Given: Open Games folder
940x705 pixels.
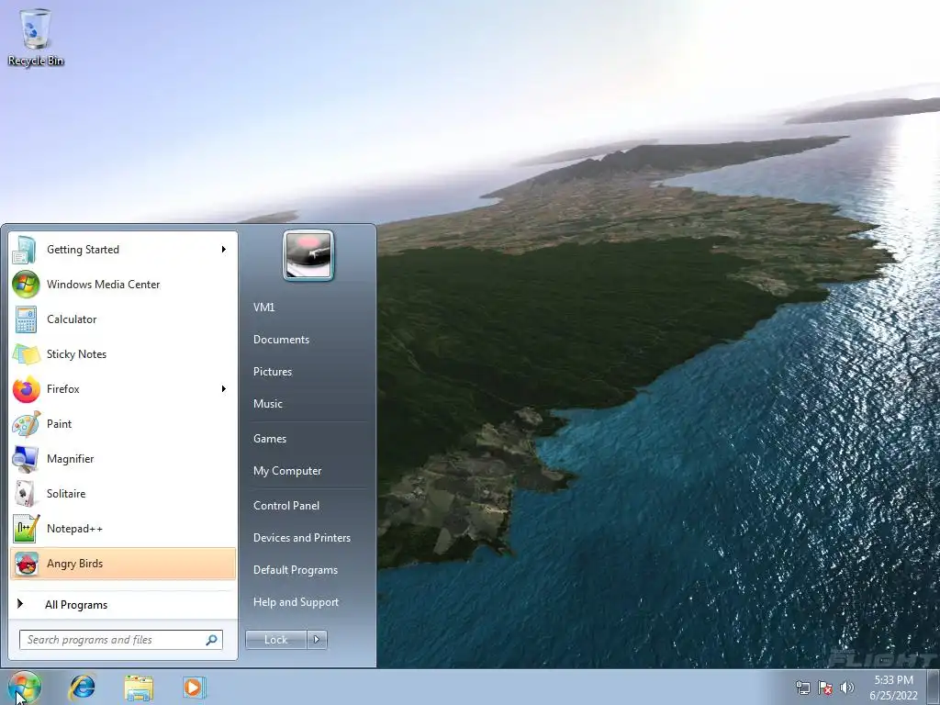Looking at the screenshot, I should pos(270,439).
